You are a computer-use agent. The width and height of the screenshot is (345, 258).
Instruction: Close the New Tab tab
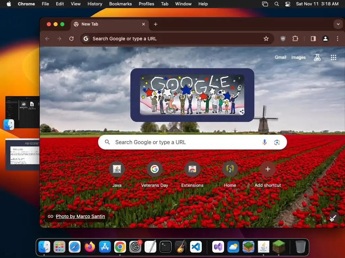click(144, 24)
